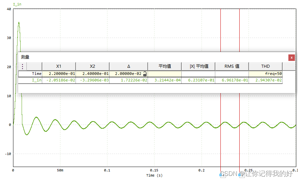The width and height of the screenshot is (298, 180).
Task: Click the THD column header
Action: tap(265, 66)
